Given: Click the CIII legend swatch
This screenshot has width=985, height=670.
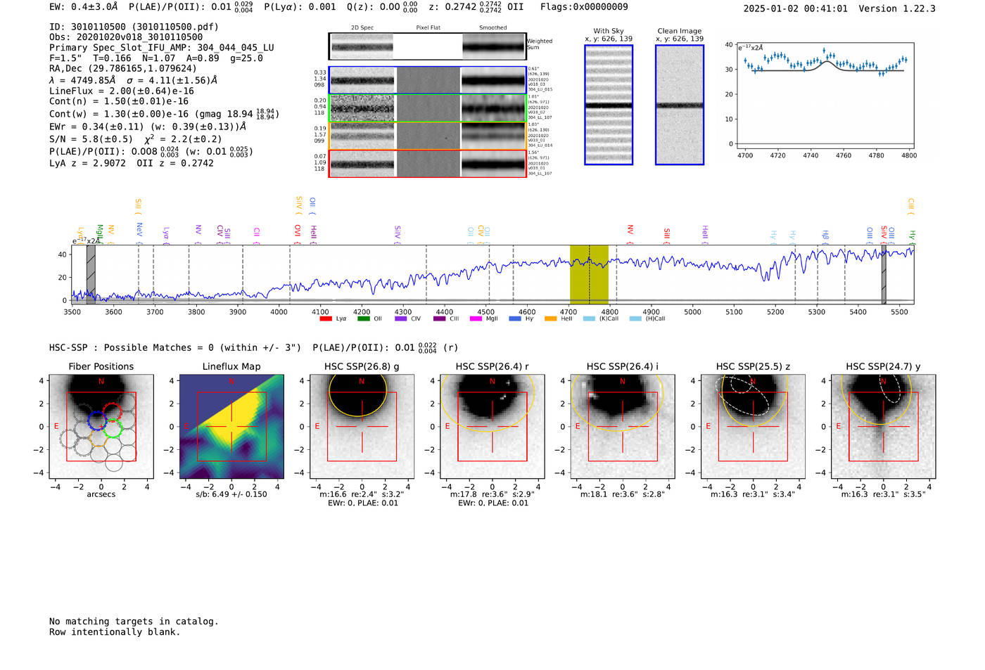Looking at the screenshot, I should pyautogui.click(x=439, y=319).
